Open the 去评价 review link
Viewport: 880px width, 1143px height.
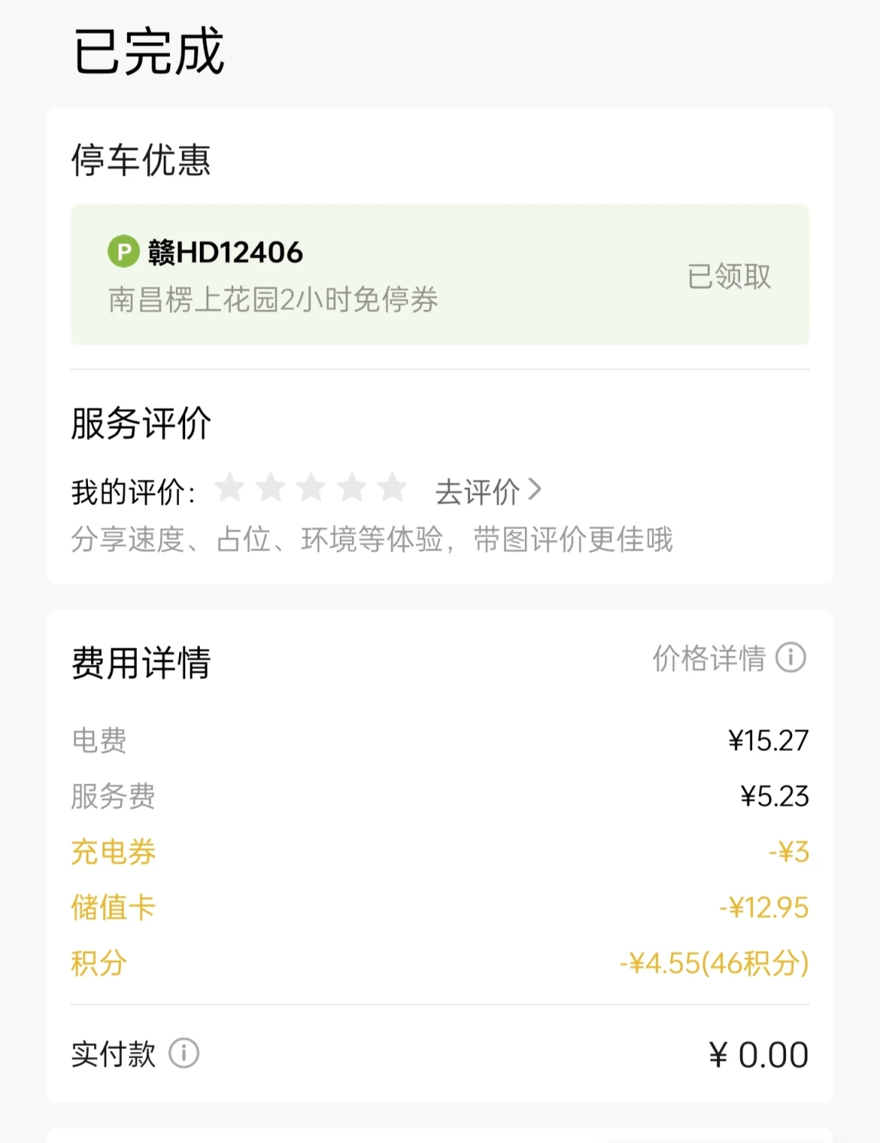(x=477, y=492)
